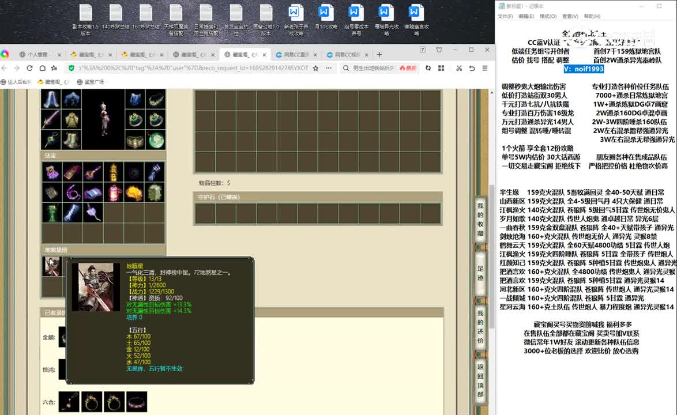Image resolution: width=677 pixels, height=415 pixels.
Task: Open the favorites star list icon
Action: 54,68
